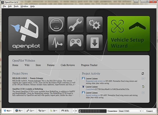This screenshot has width=158, height=115.
Task: Click the Connect button
Action: 149,111
